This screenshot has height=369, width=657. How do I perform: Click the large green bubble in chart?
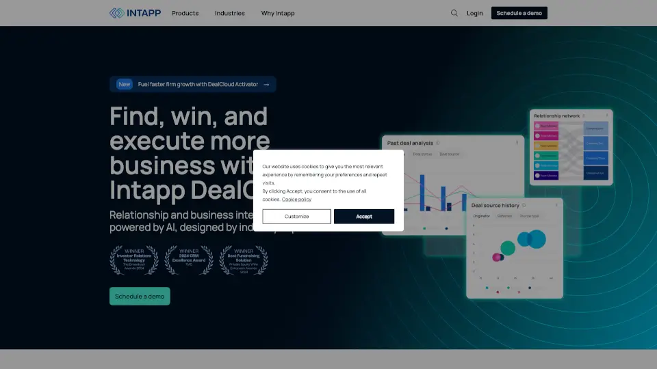click(507, 247)
